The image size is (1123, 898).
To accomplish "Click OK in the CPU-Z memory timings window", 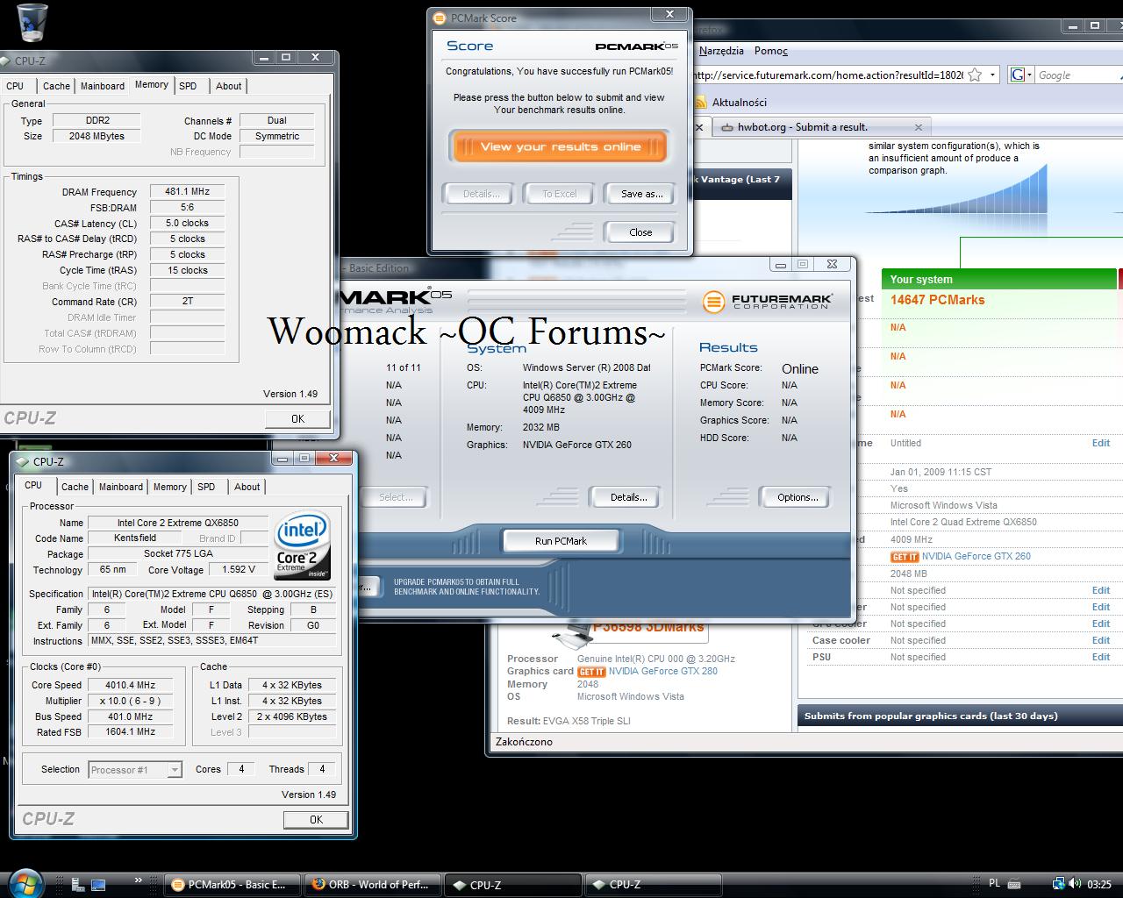I will [297, 419].
